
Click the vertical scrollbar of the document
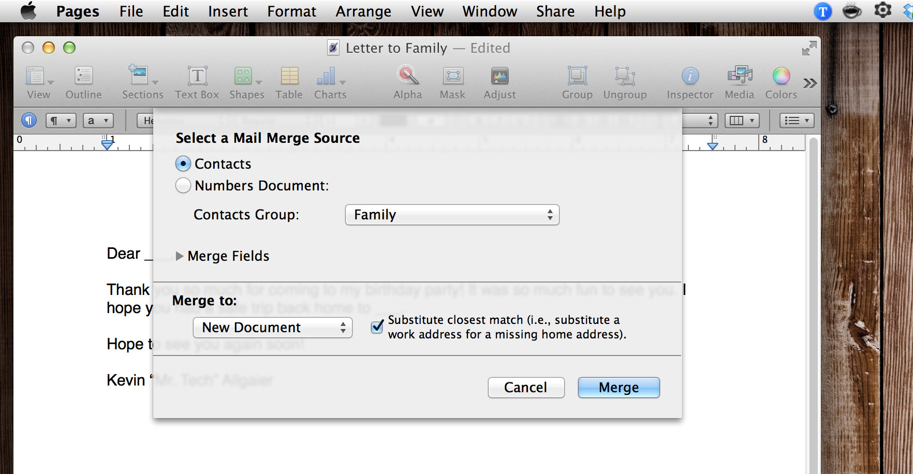(813, 305)
